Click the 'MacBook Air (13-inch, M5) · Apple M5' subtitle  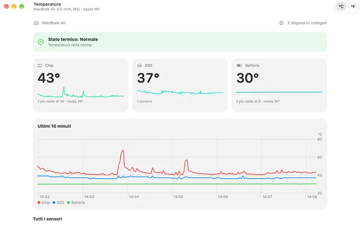point(67,9)
